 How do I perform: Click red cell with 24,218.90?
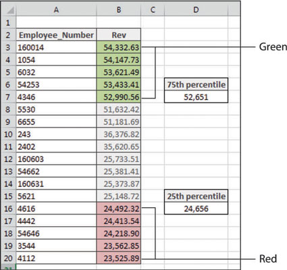coord(119,234)
